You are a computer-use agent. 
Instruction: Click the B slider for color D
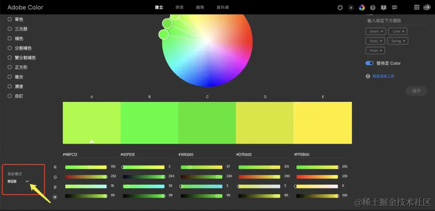[259, 187]
